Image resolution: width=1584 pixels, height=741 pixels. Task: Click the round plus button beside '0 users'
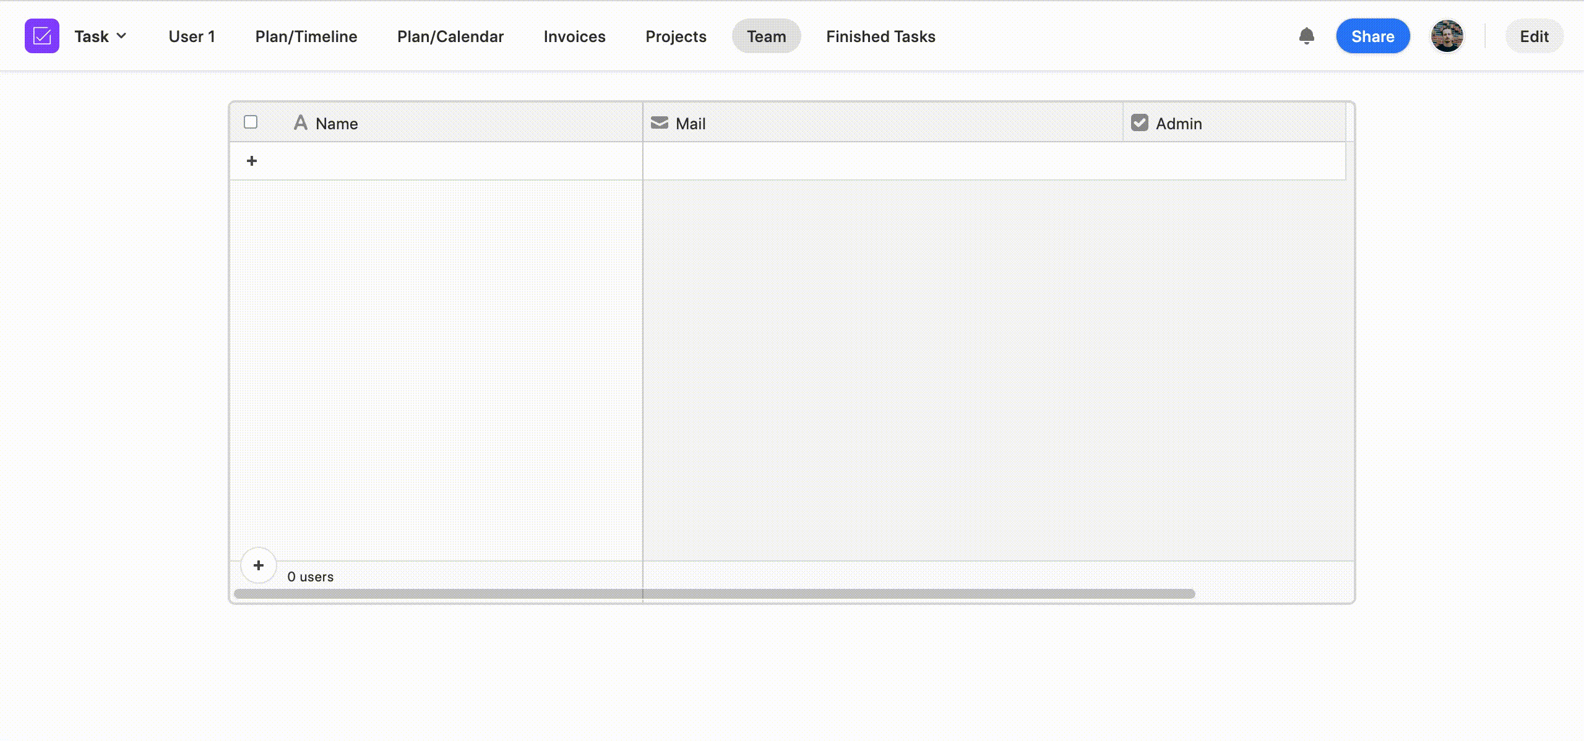[x=258, y=565]
